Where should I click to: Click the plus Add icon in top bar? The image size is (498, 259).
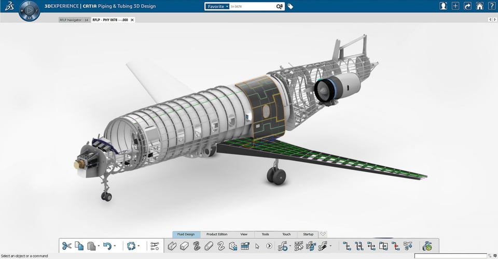[x=455, y=6]
